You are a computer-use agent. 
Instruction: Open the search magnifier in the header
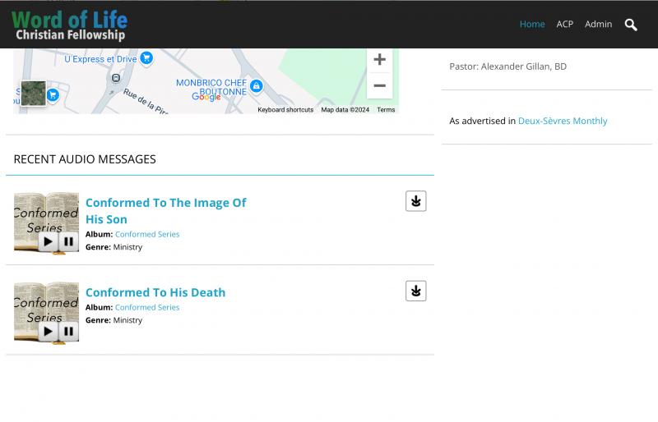click(631, 25)
